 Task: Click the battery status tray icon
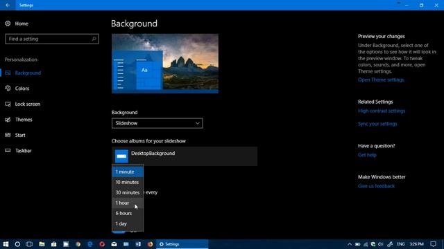tap(358, 244)
